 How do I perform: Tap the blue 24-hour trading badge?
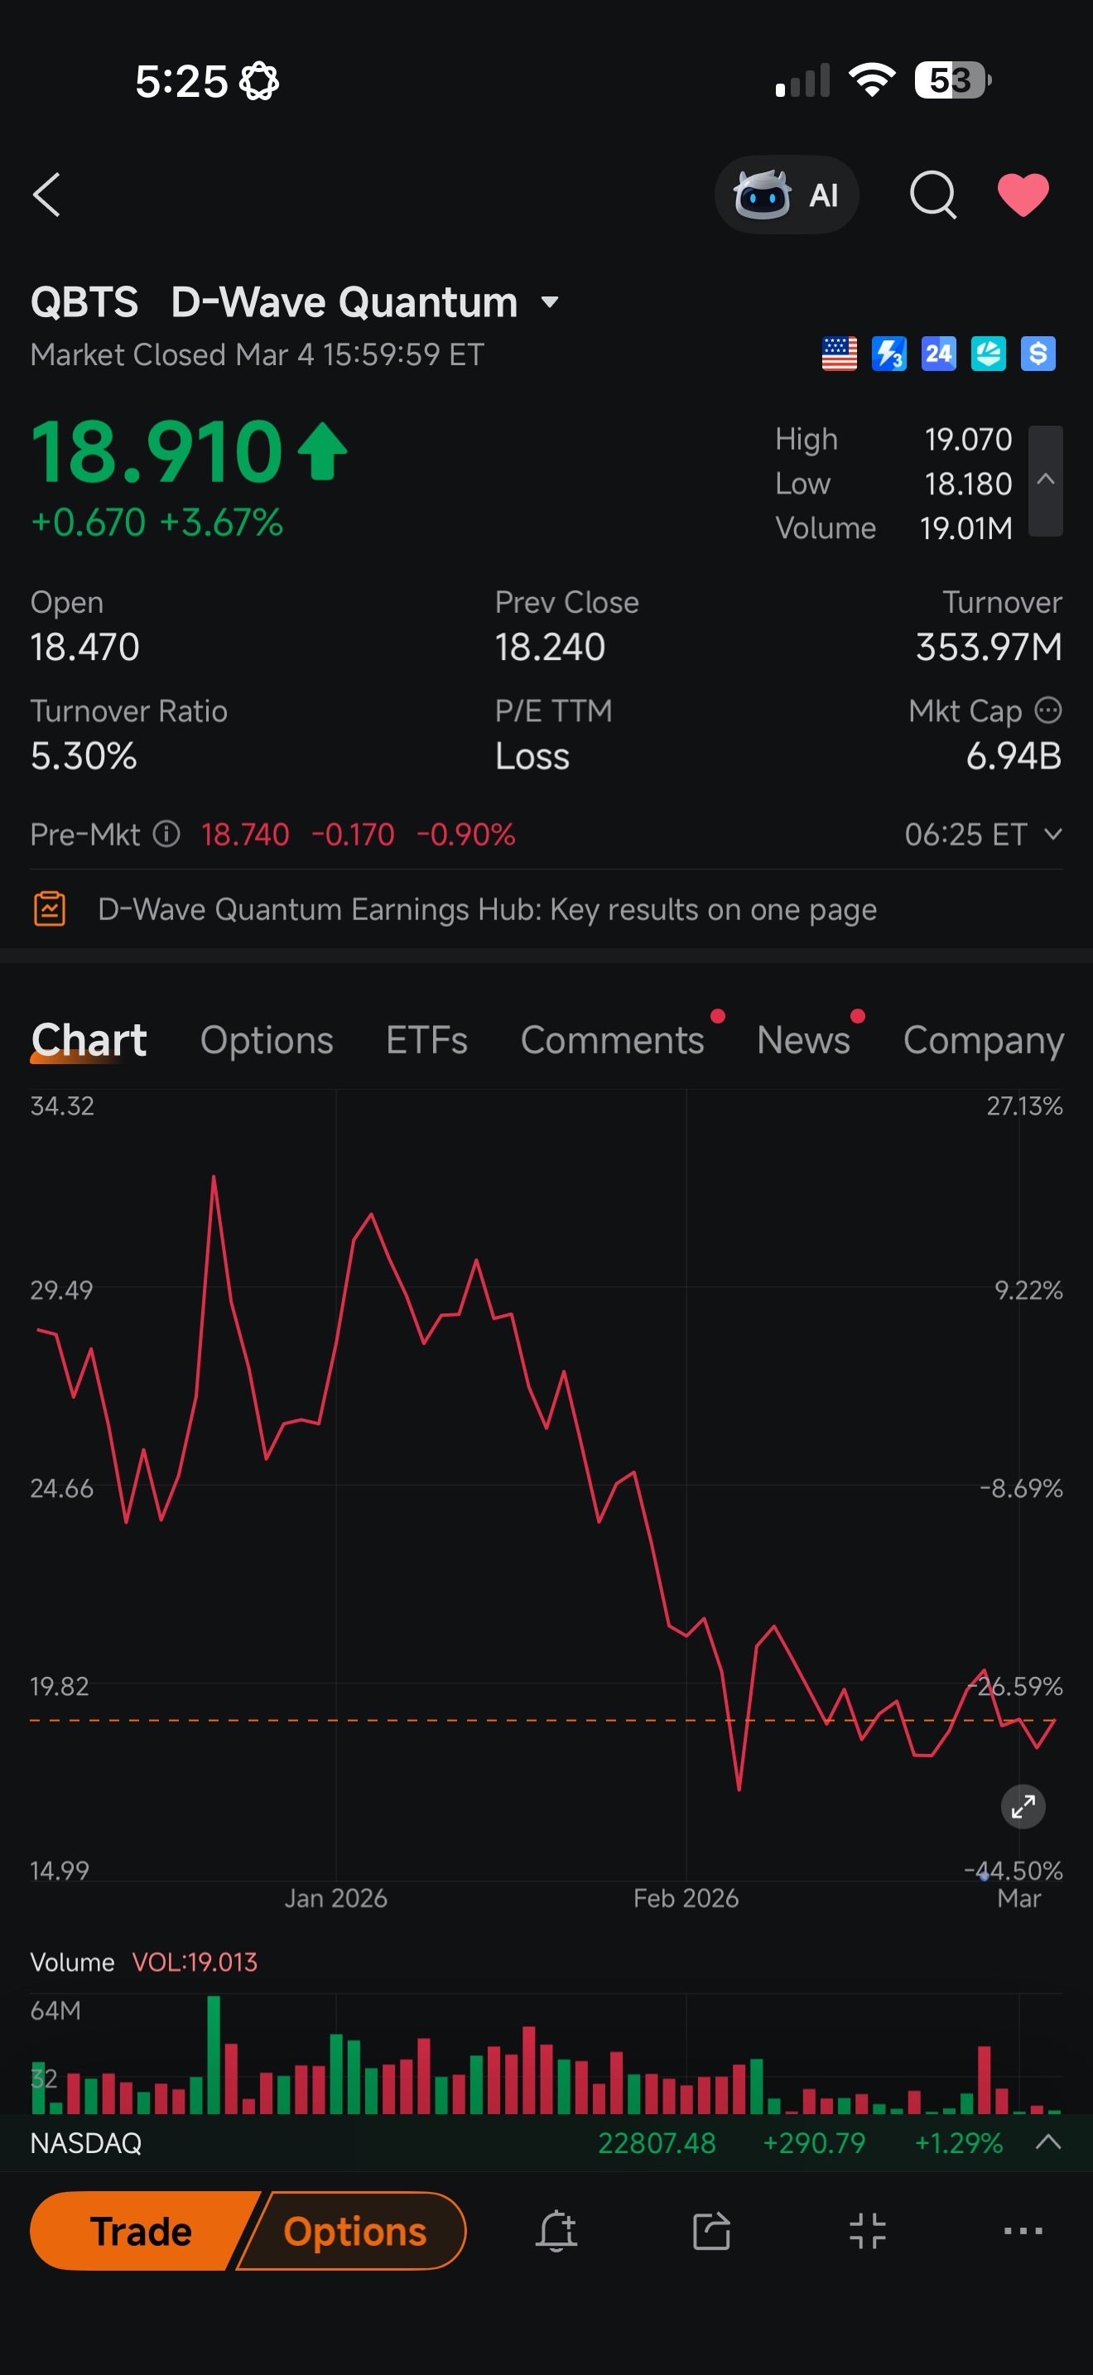click(x=938, y=353)
